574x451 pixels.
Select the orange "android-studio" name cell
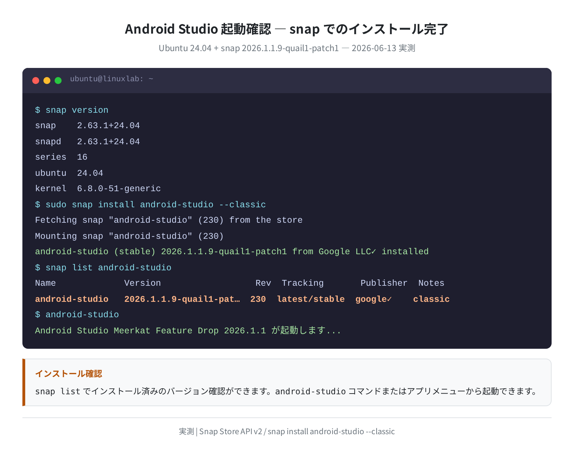point(72,299)
